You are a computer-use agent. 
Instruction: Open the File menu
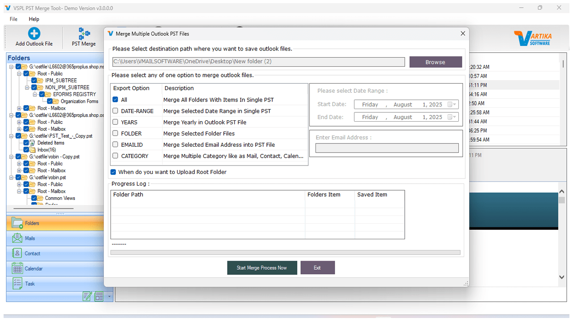point(13,19)
